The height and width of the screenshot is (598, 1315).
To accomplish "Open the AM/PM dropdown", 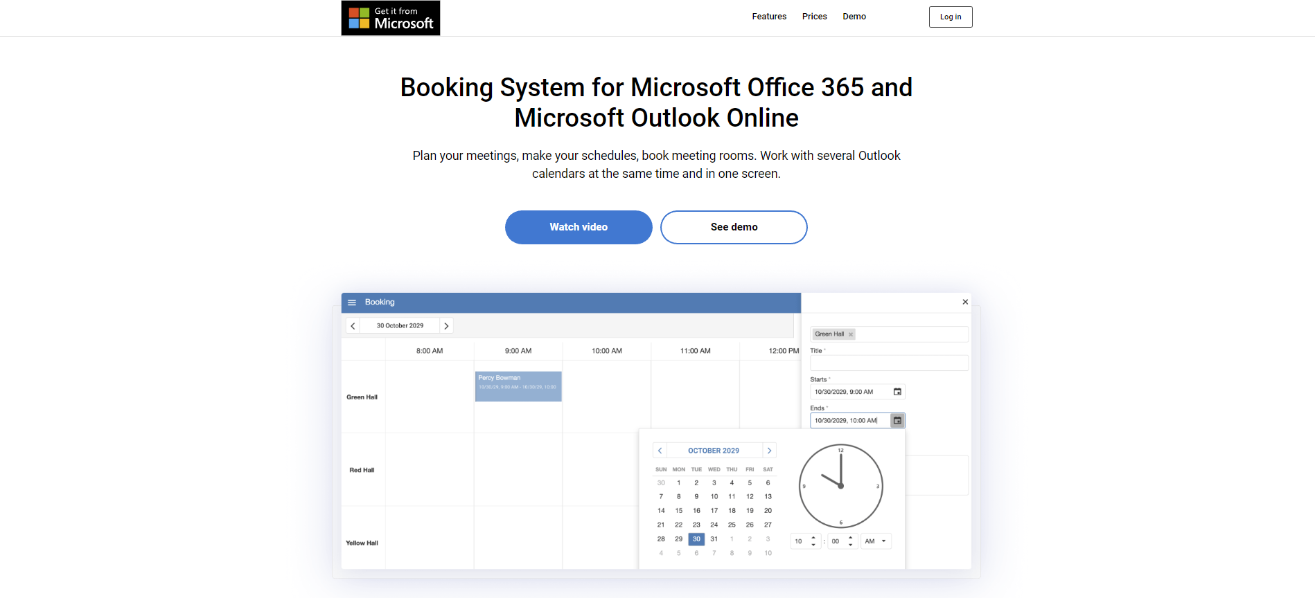I will [876, 541].
